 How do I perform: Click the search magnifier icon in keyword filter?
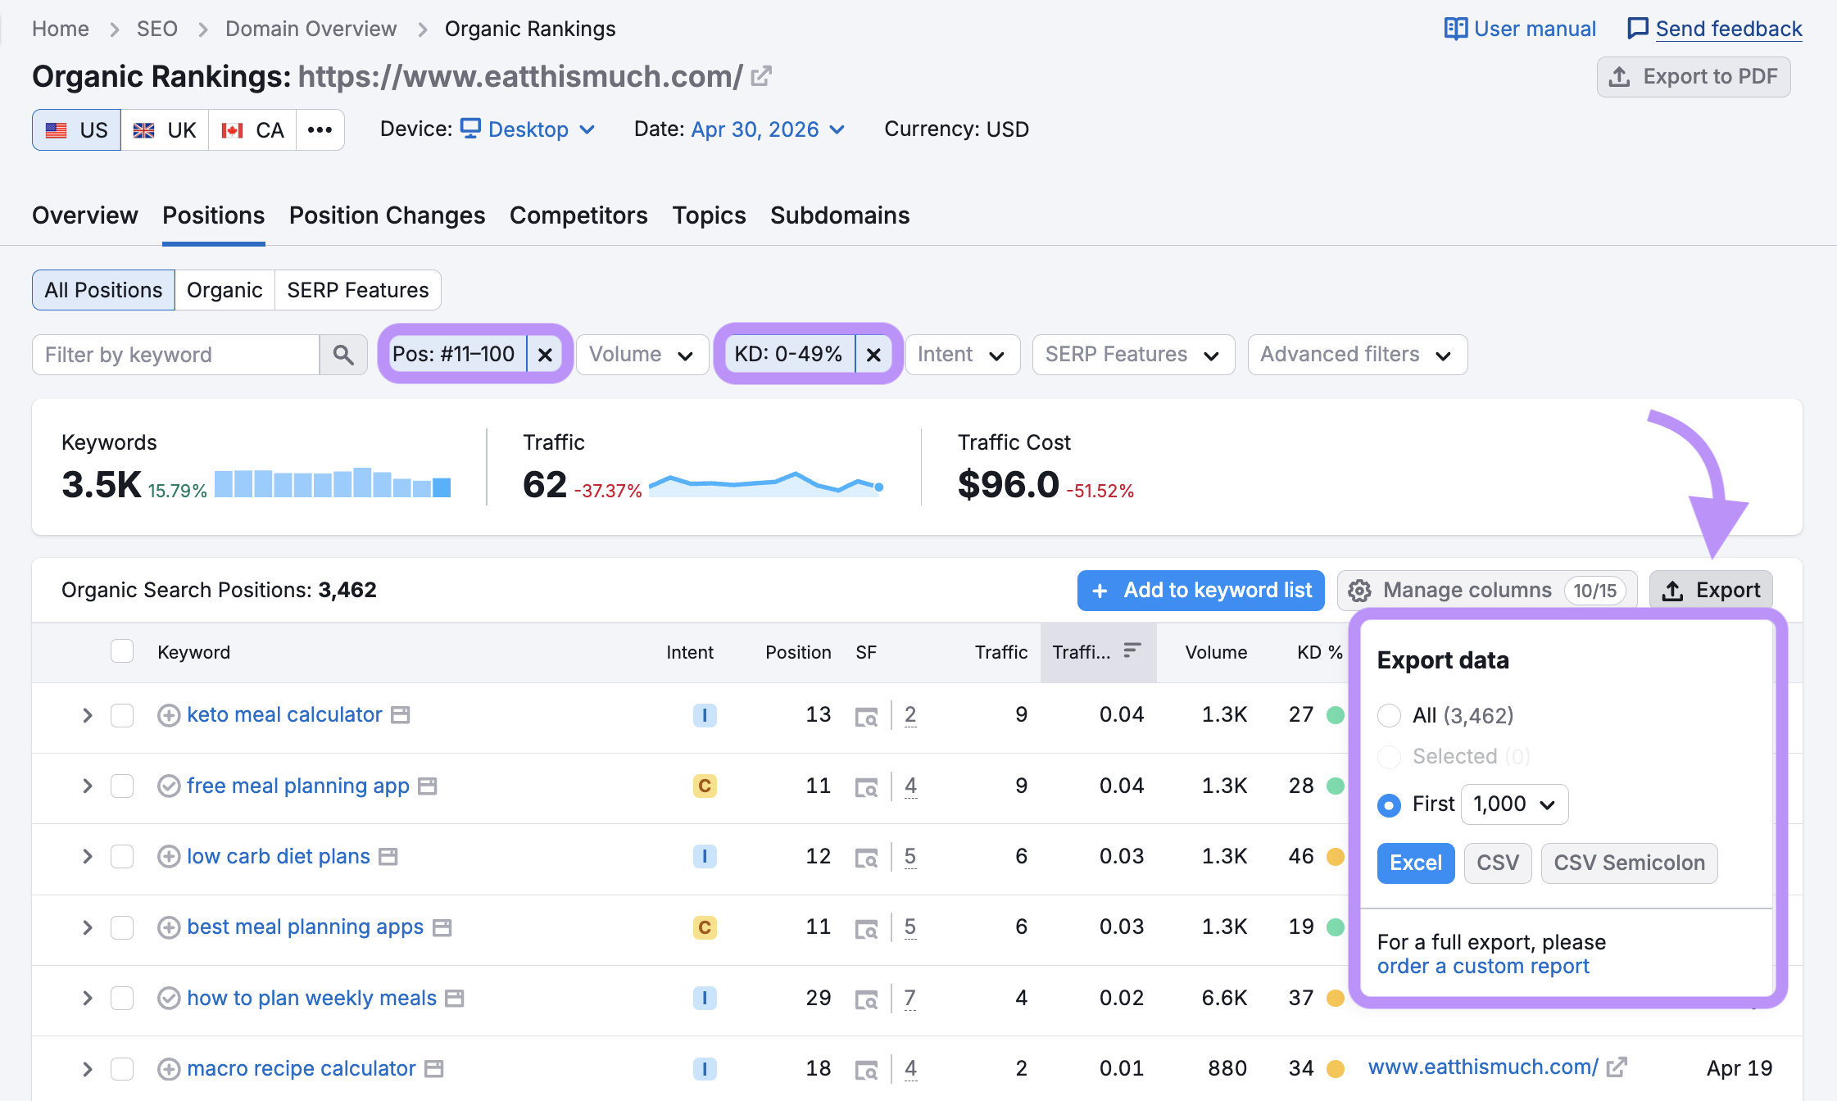pyautogui.click(x=343, y=355)
